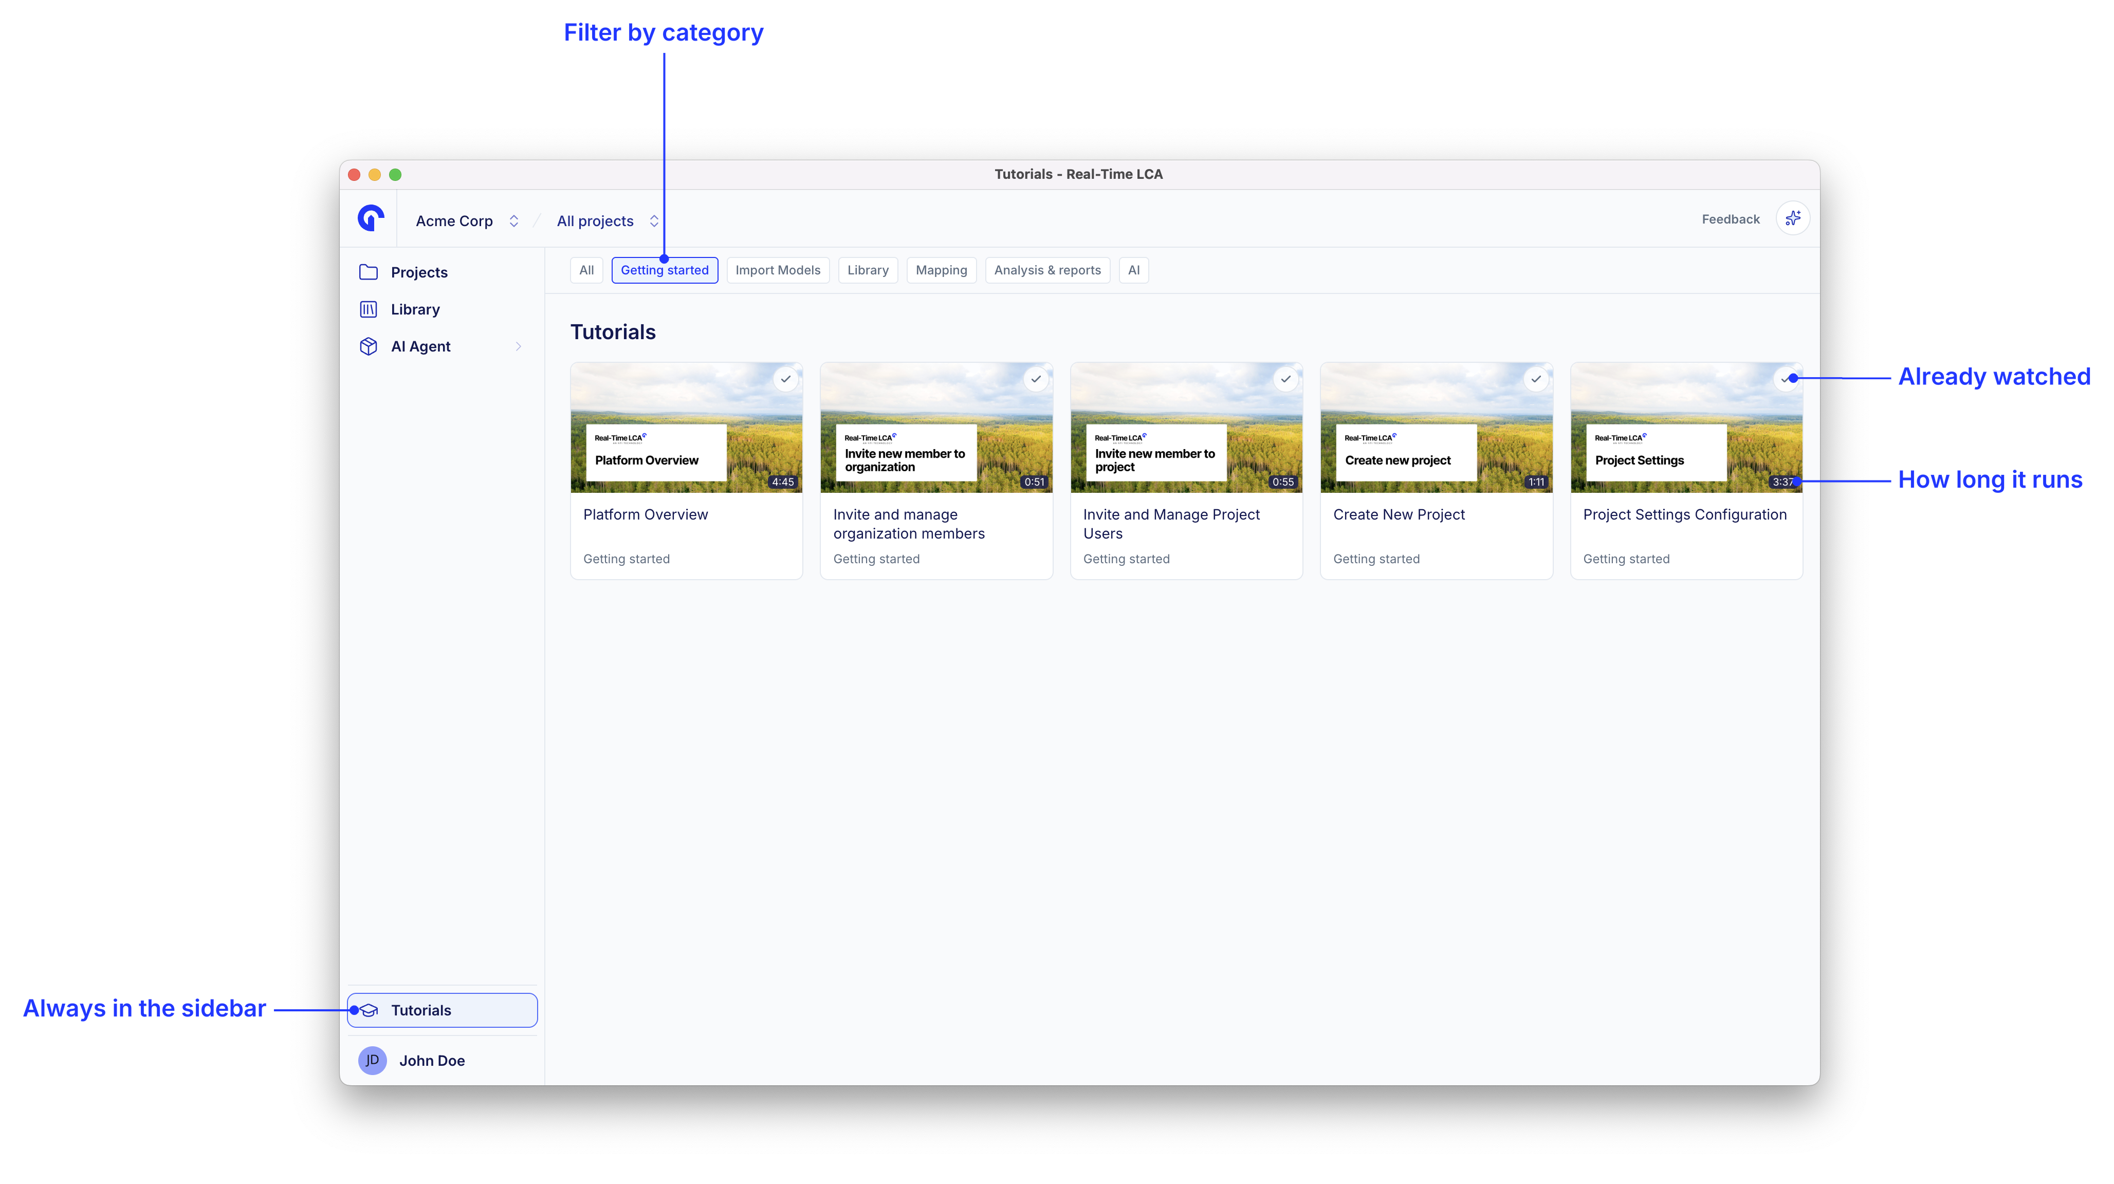Viewport: 2114px width, 1184px height.
Task: Click the Tutorials graduation cap icon
Action: click(369, 1010)
